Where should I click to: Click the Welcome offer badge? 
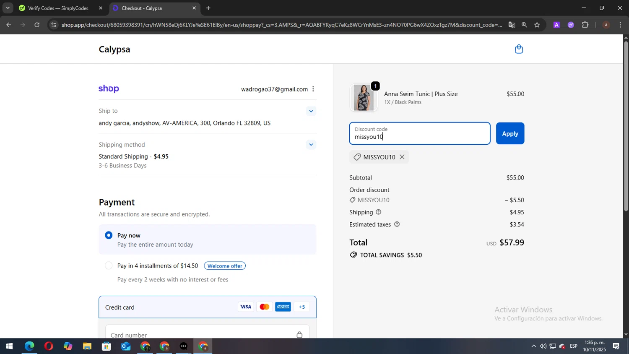point(225,266)
